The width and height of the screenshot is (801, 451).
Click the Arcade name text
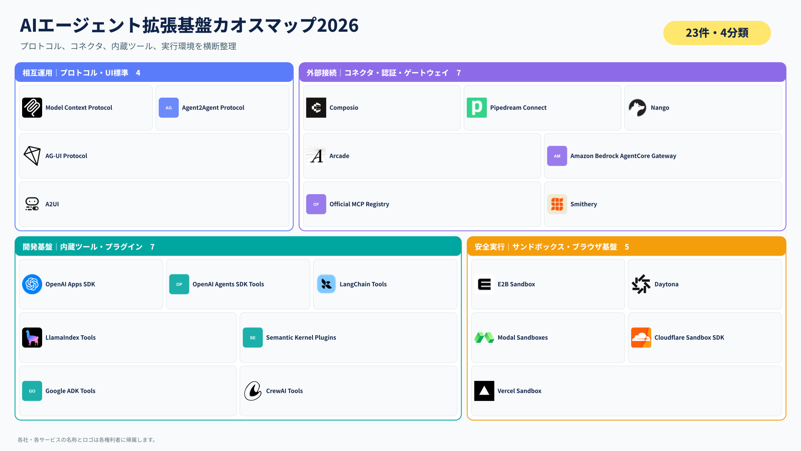[x=339, y=156]
